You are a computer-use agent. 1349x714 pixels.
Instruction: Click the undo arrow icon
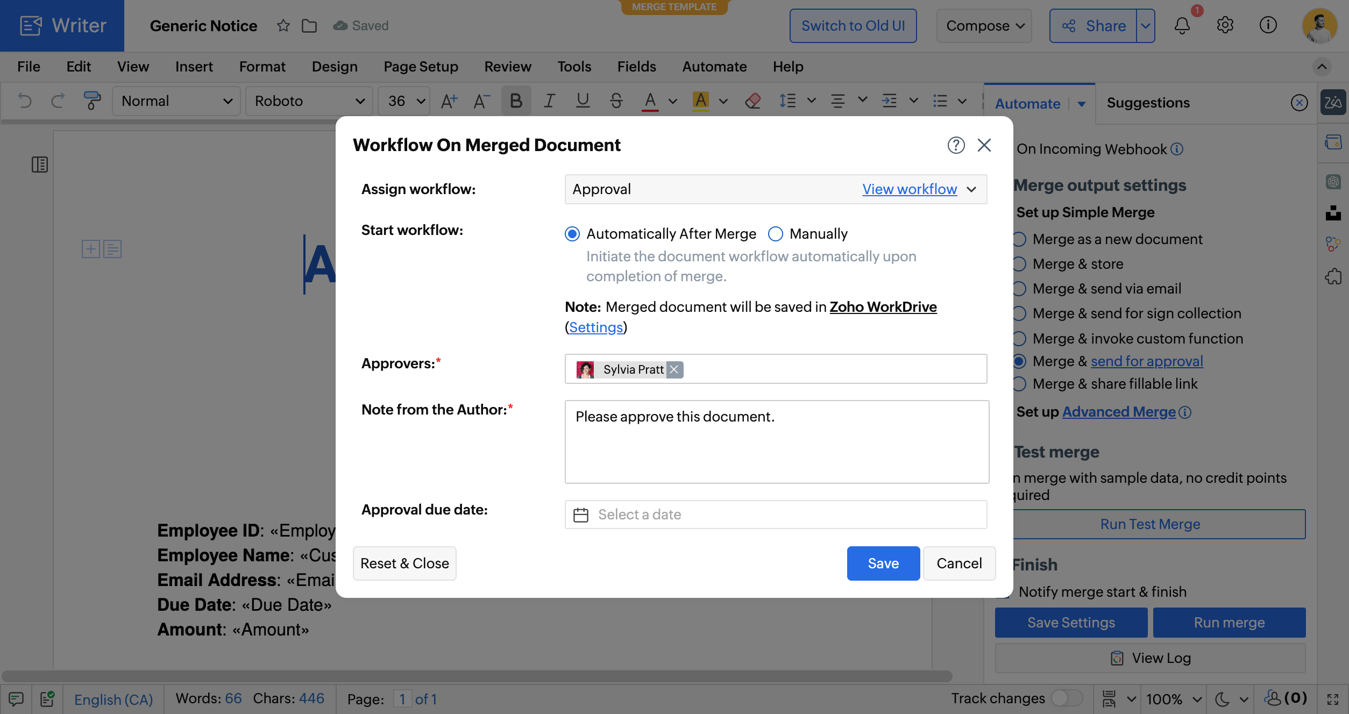pos(24,101)
